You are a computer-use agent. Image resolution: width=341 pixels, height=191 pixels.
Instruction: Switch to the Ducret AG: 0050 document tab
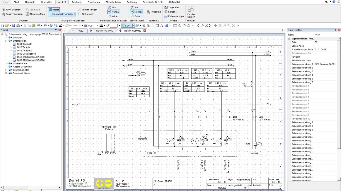click(104, 31)
